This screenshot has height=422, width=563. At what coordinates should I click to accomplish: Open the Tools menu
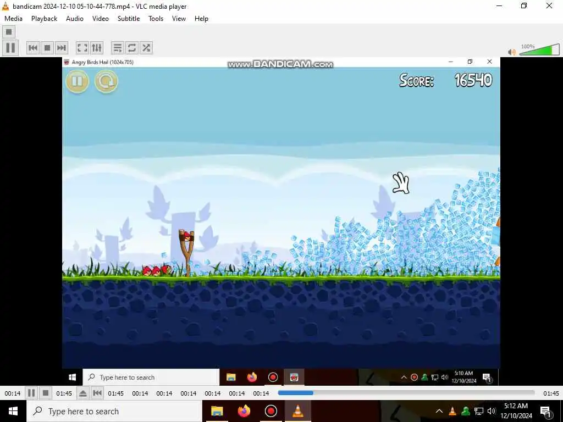156,19
